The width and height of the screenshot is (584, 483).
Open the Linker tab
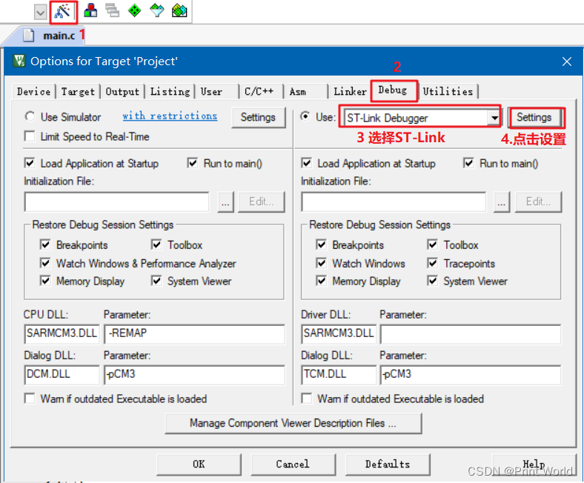coord(349,92)
